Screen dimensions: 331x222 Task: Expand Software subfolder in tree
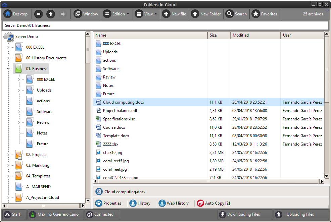(19, 112)
